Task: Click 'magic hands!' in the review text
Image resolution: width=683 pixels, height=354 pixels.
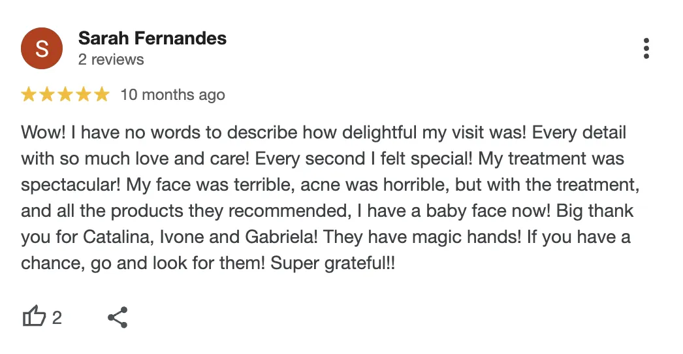Action: [x=466, y=237]
